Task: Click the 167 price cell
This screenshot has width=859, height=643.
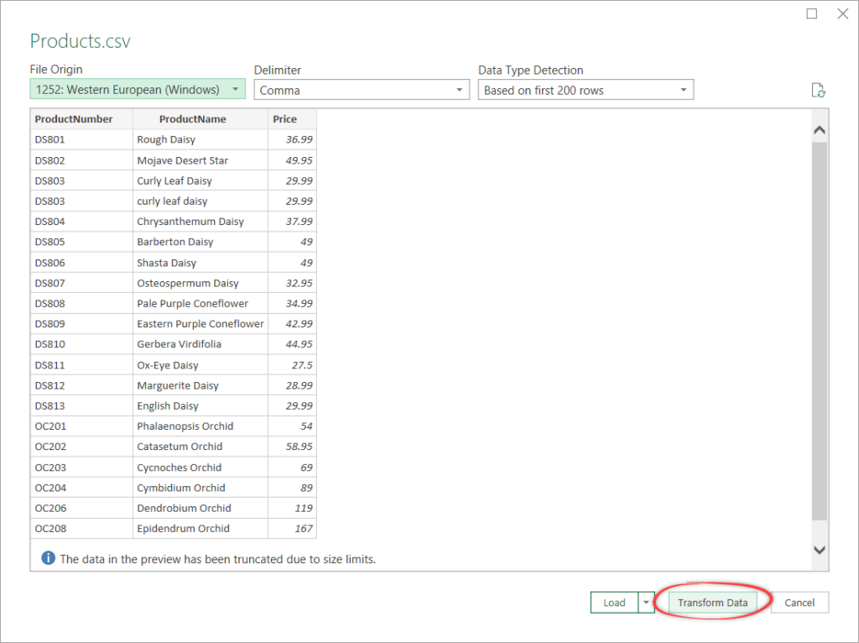Action: (292, 528)
